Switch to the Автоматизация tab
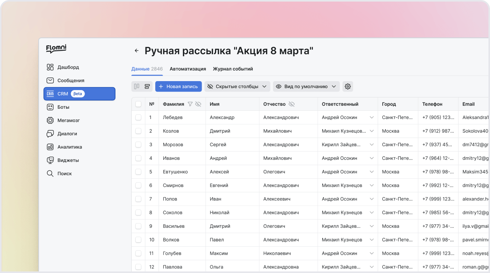The height and width of the screenshot is (273, 490). point(188,69)
